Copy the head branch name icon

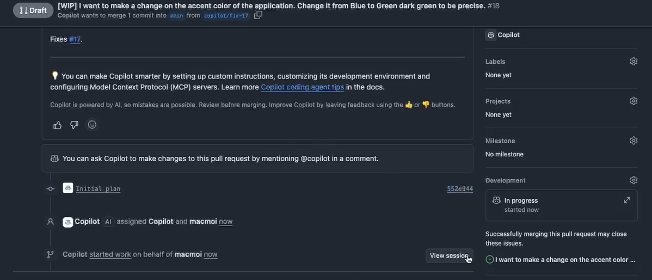258,15
